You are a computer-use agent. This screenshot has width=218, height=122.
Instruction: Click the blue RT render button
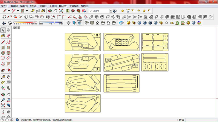point(145,23)
